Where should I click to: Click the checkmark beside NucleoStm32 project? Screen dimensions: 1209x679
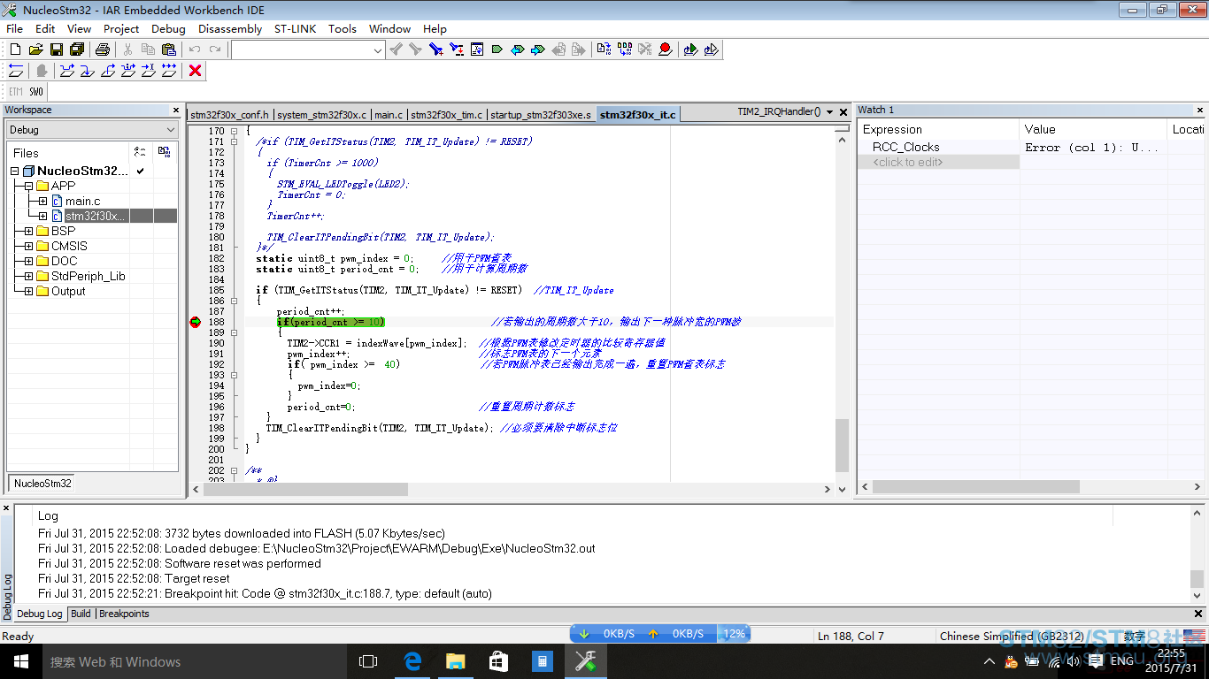pos(140,171)
